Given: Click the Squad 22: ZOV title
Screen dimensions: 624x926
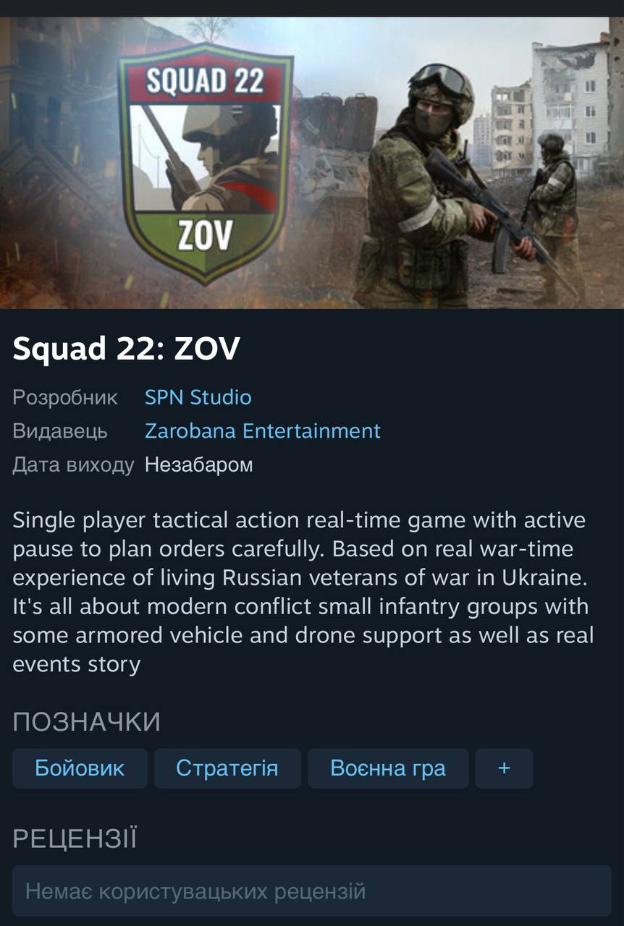Looking at the screenshot, I should [x=126, y=349].
